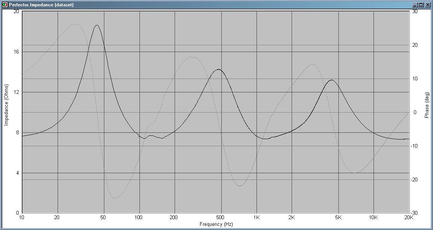Minimize the Perfector.Impedance window
Viewport: 433px width, 230px height.
click(x=415, y=5)
